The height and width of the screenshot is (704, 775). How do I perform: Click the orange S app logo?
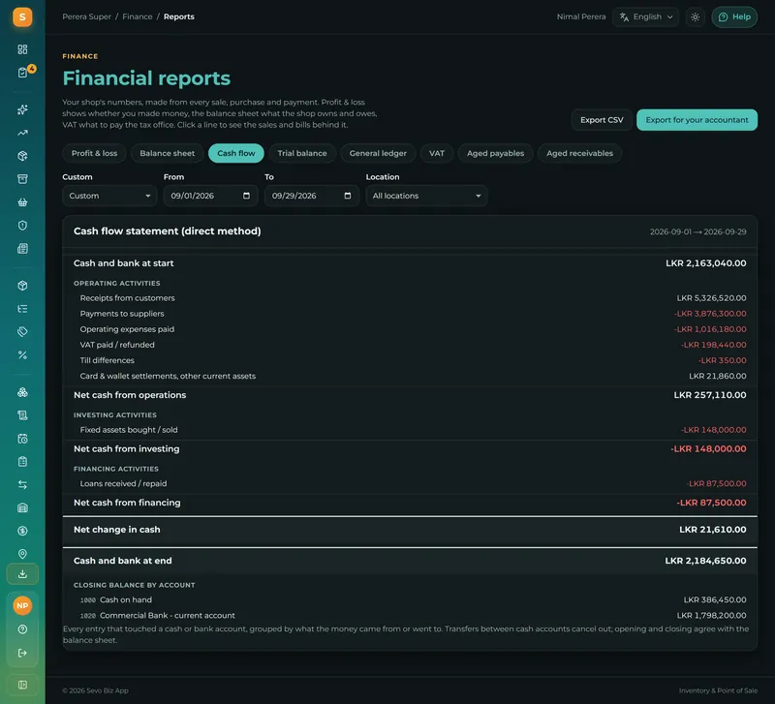click(22, 17)
